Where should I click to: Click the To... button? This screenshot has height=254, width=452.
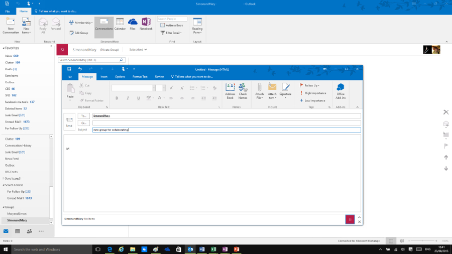point(83,116)
